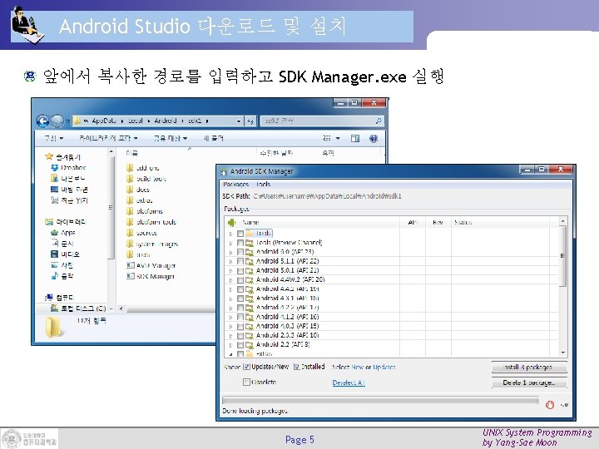Select the video library in Explorer sidebar
The height and width of the screenshot is (449, 599).
click(x=66, y=254)
